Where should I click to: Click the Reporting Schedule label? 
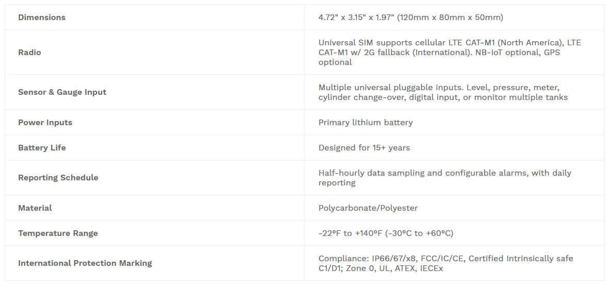pyautogui.click(x=58, y=178)
